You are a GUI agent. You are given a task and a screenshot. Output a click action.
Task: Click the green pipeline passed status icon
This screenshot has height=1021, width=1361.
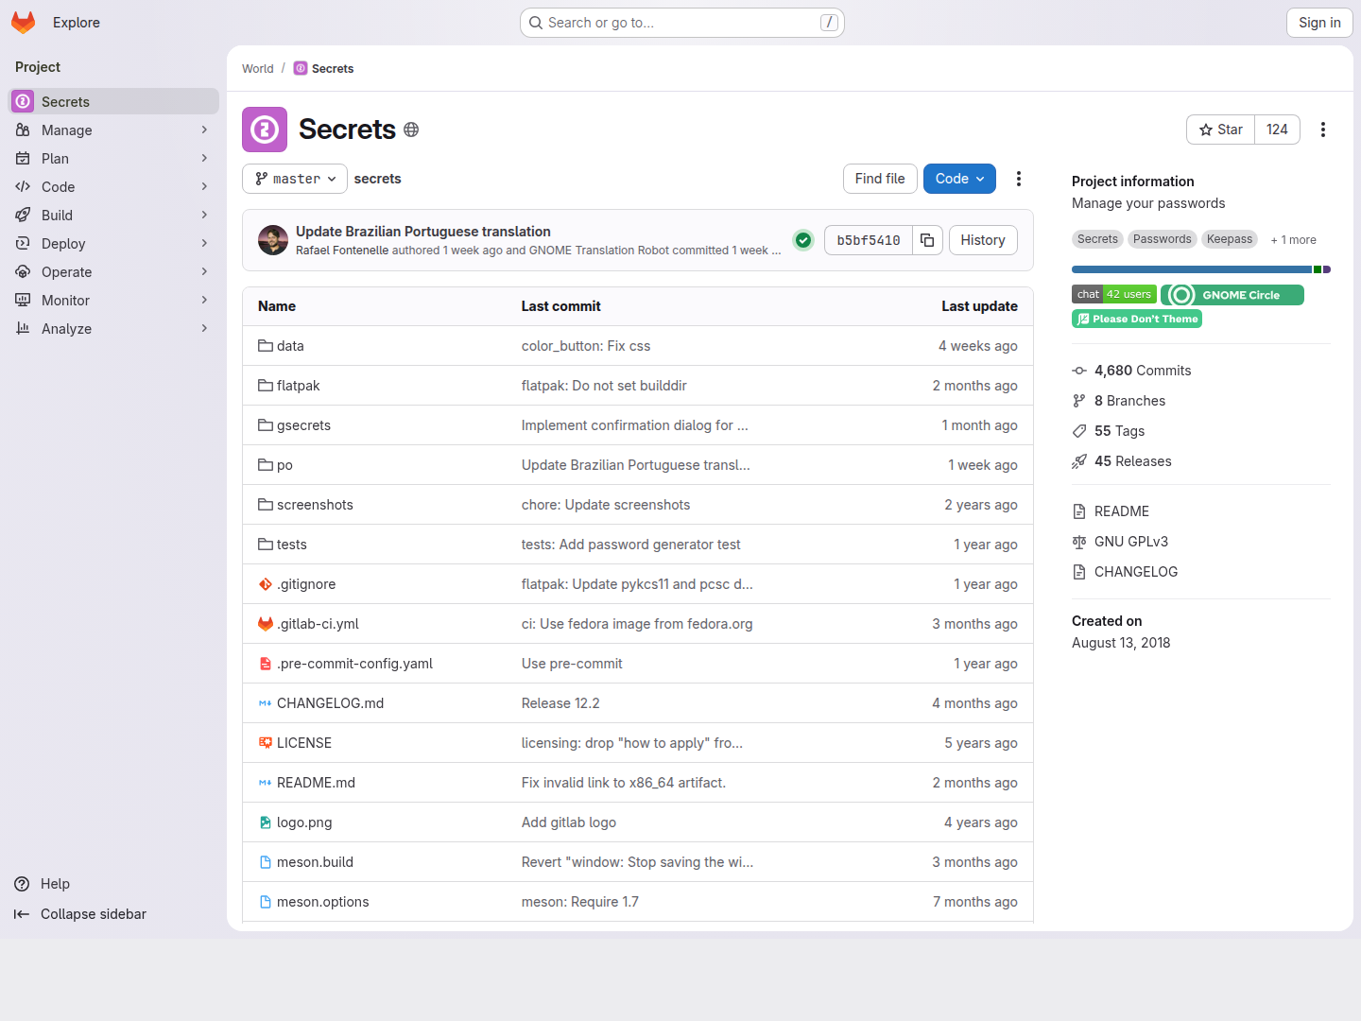pyautogui.click(x=803, y=240)
